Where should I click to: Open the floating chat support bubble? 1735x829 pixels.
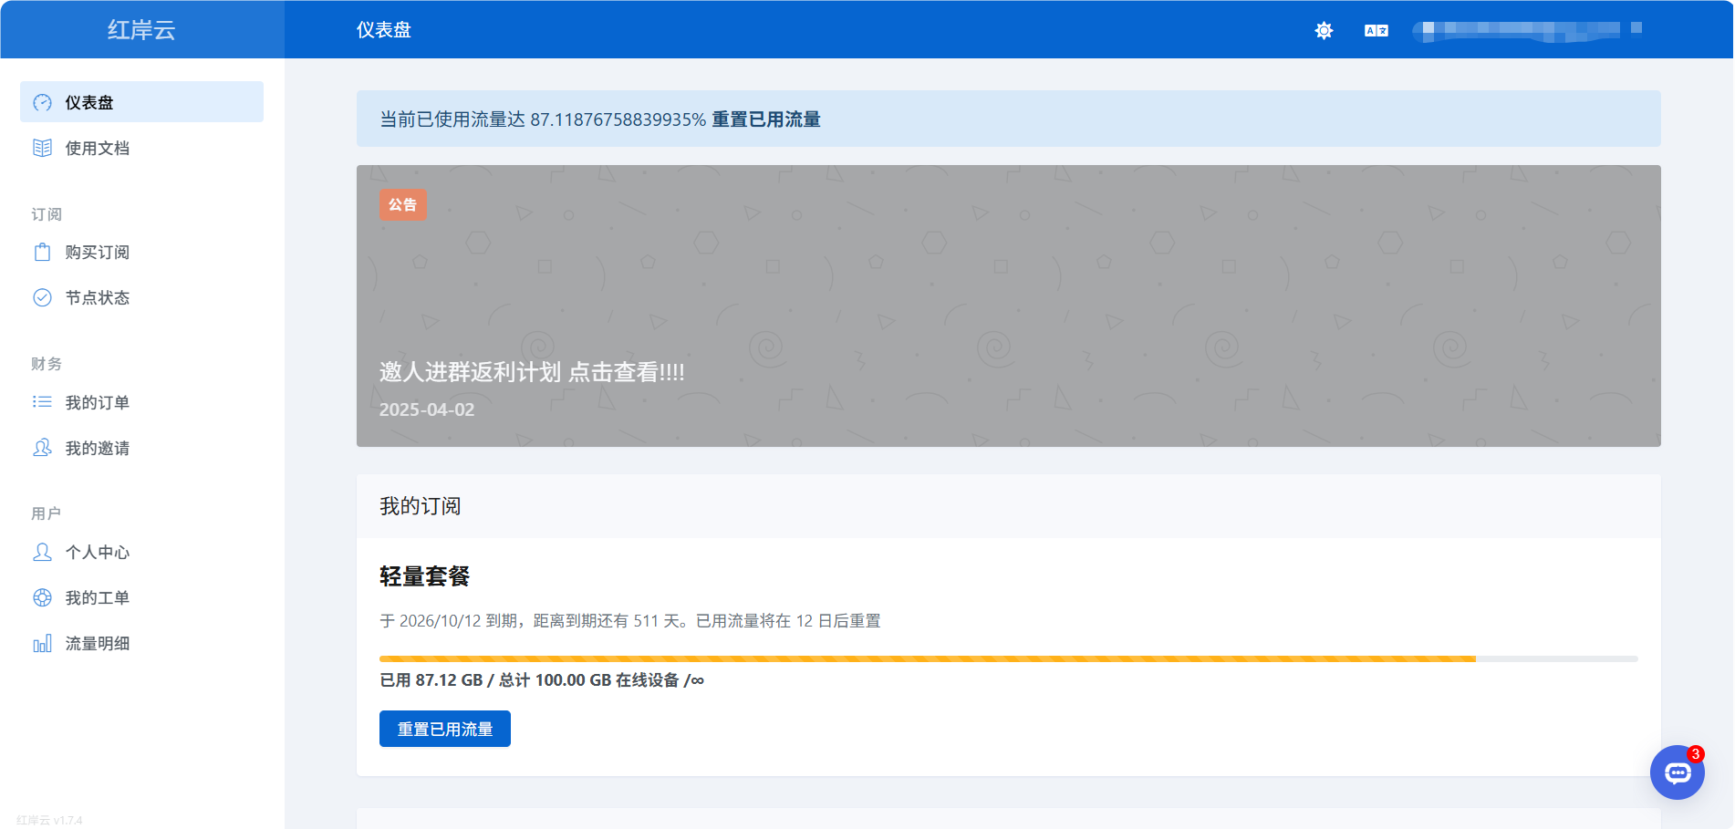1678,772
